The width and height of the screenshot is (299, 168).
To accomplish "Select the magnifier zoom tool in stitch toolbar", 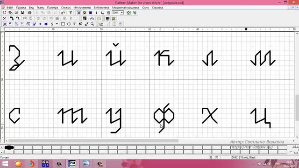I will point(93,24).
